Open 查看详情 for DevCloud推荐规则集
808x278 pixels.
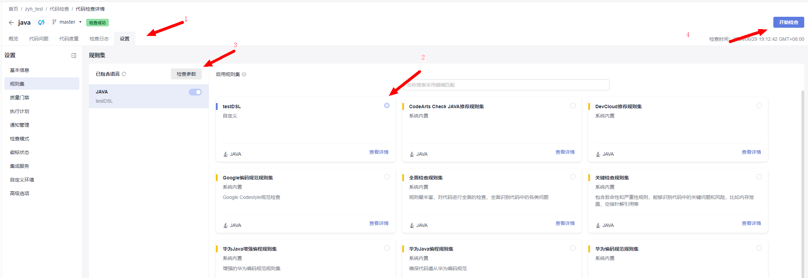(x=751, y=152)
